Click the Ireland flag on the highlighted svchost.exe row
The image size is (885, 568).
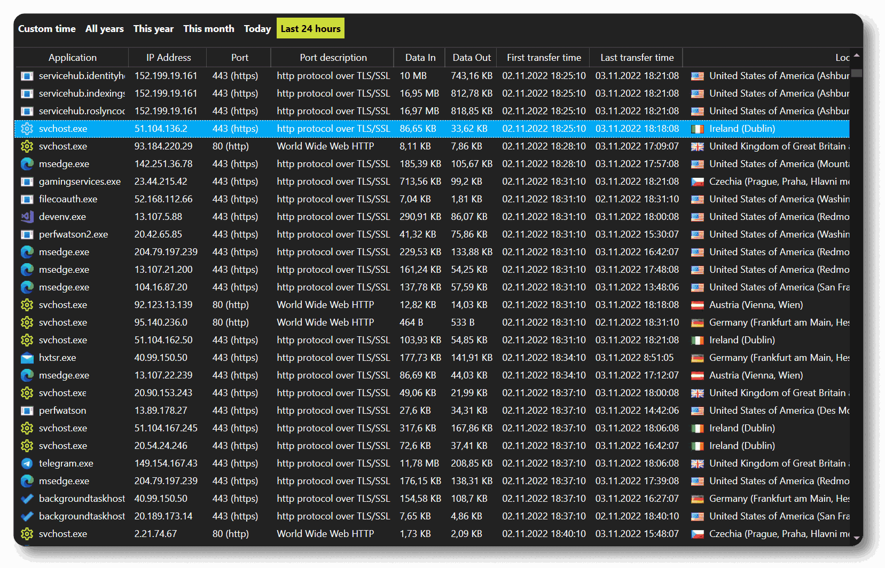click(x=698, y=129)
